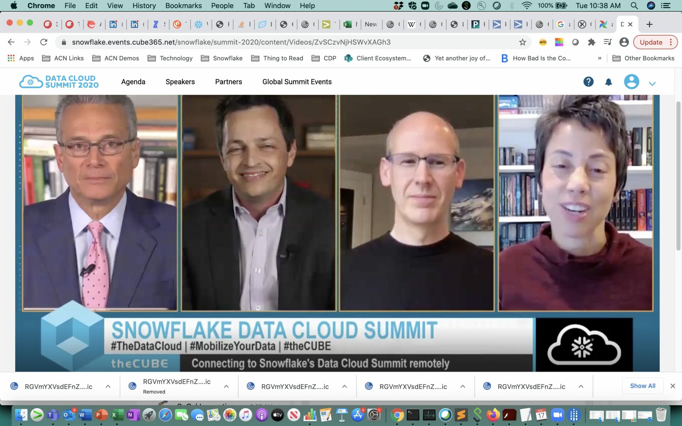Open Firefox from the Dock

click(x=493, y=415)
